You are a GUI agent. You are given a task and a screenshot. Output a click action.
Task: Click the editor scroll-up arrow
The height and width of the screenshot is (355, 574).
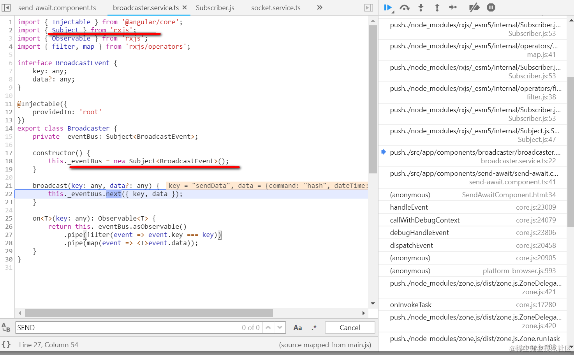point(373,21)
